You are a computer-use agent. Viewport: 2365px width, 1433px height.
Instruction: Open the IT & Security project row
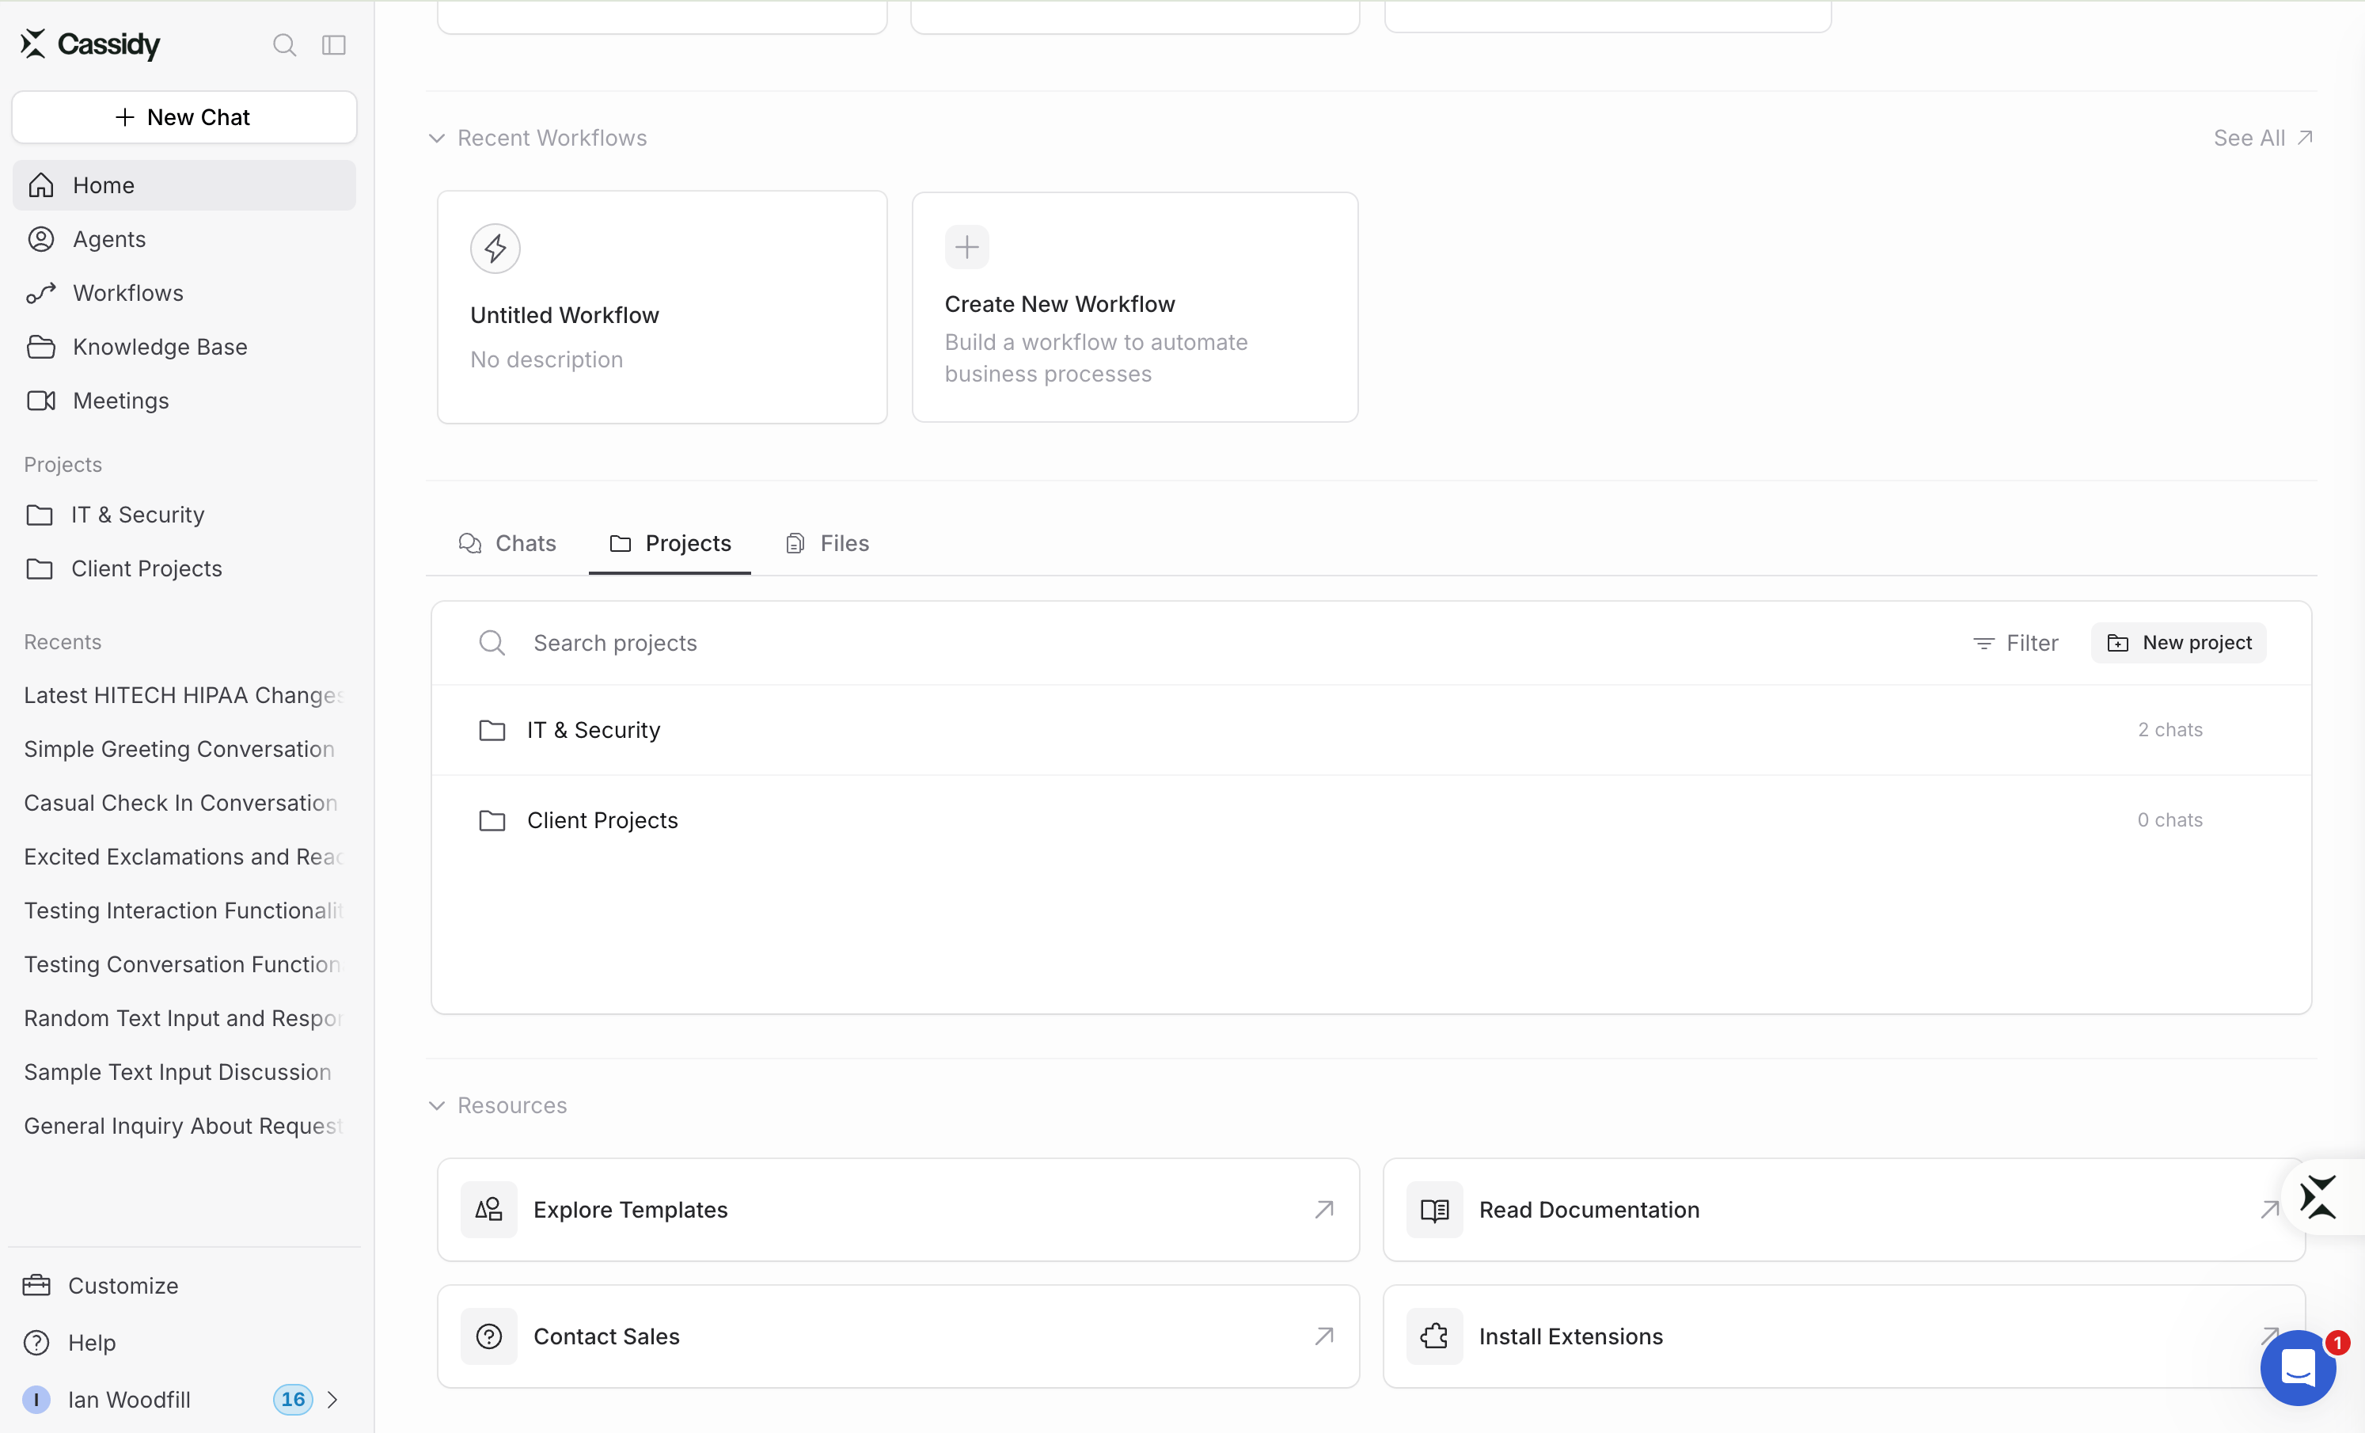[x=1371, y=731]
